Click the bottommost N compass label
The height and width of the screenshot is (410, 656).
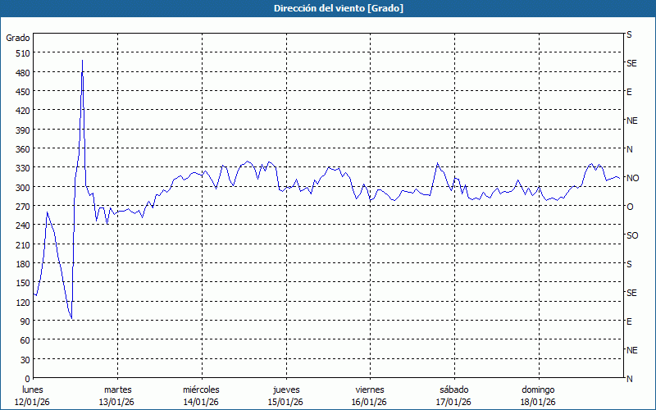point(629,379)
